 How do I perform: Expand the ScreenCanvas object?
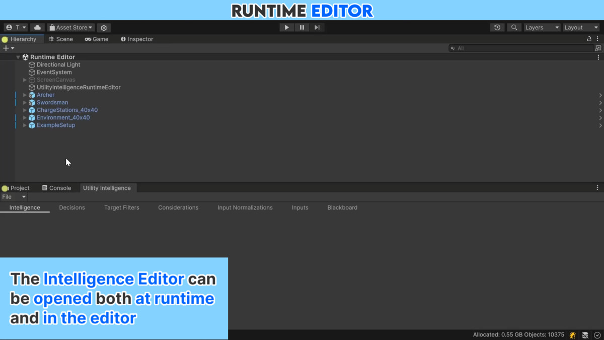(25, 80)
